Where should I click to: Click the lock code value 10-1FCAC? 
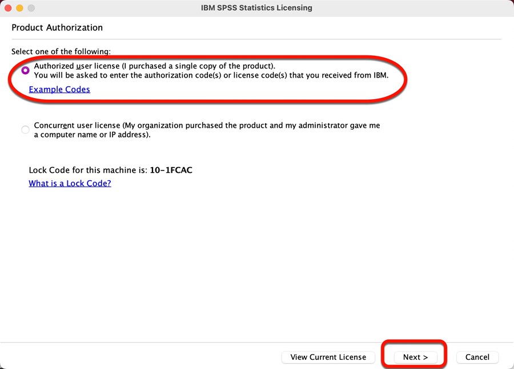click(171, 170)
